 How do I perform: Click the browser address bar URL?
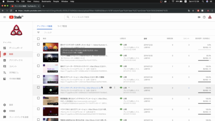pos(93,10)
